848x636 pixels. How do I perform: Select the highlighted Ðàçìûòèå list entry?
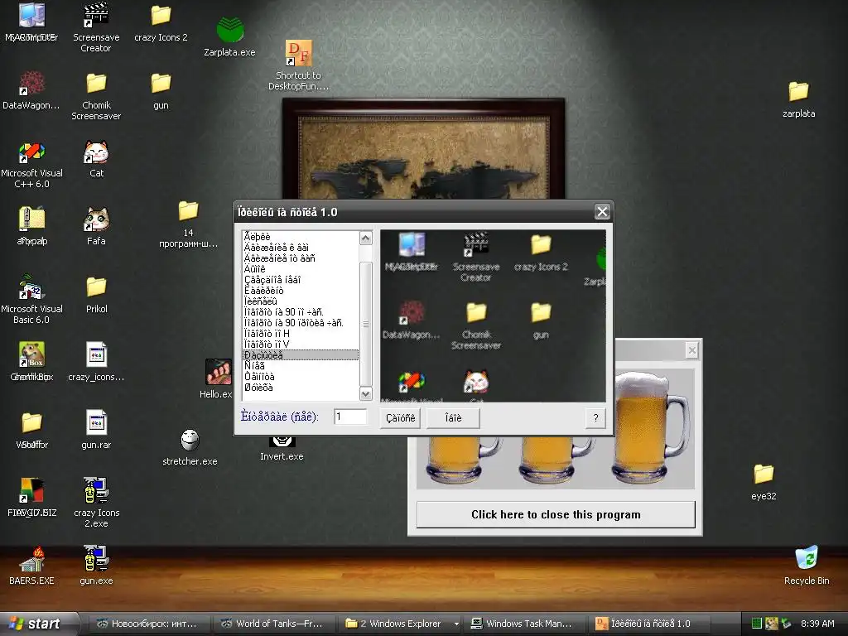[x=300, y=355]
